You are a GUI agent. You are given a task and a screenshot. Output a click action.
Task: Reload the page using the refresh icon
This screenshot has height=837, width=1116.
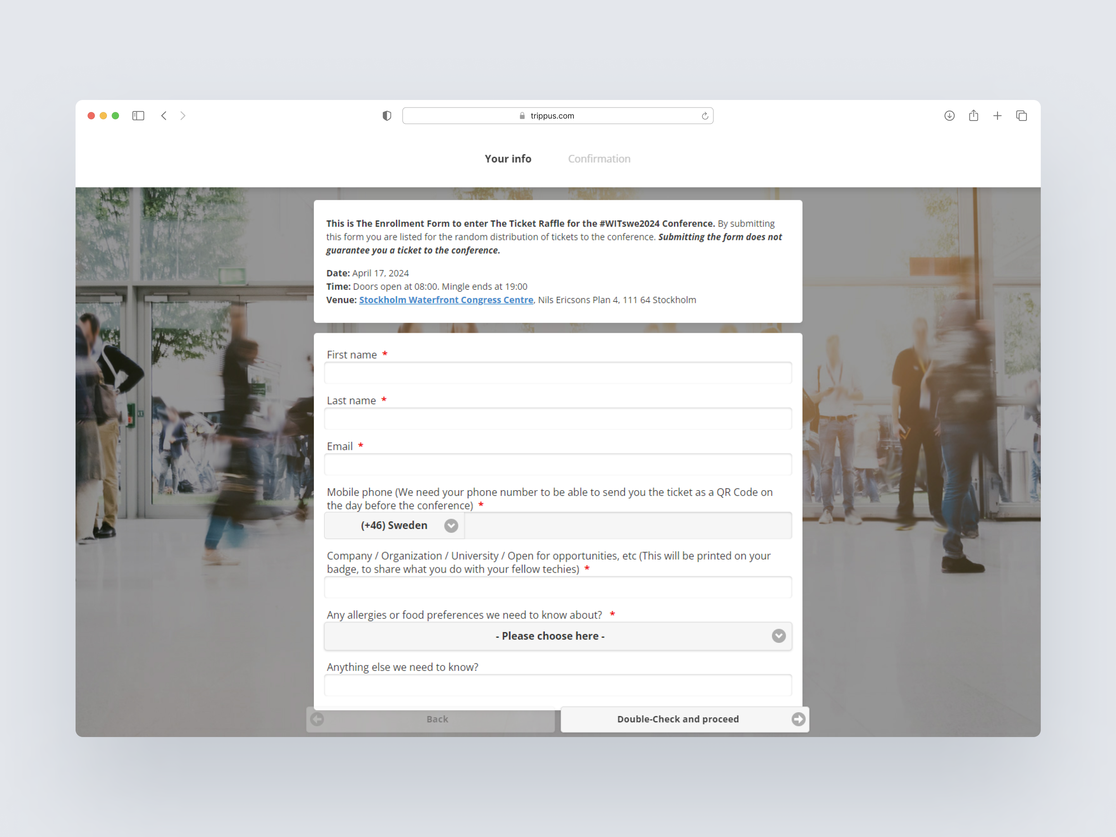705,116
